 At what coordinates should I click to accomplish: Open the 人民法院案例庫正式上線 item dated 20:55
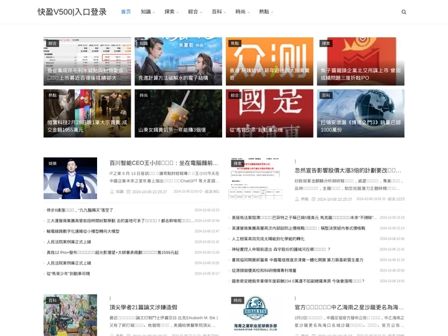[69, 263]
